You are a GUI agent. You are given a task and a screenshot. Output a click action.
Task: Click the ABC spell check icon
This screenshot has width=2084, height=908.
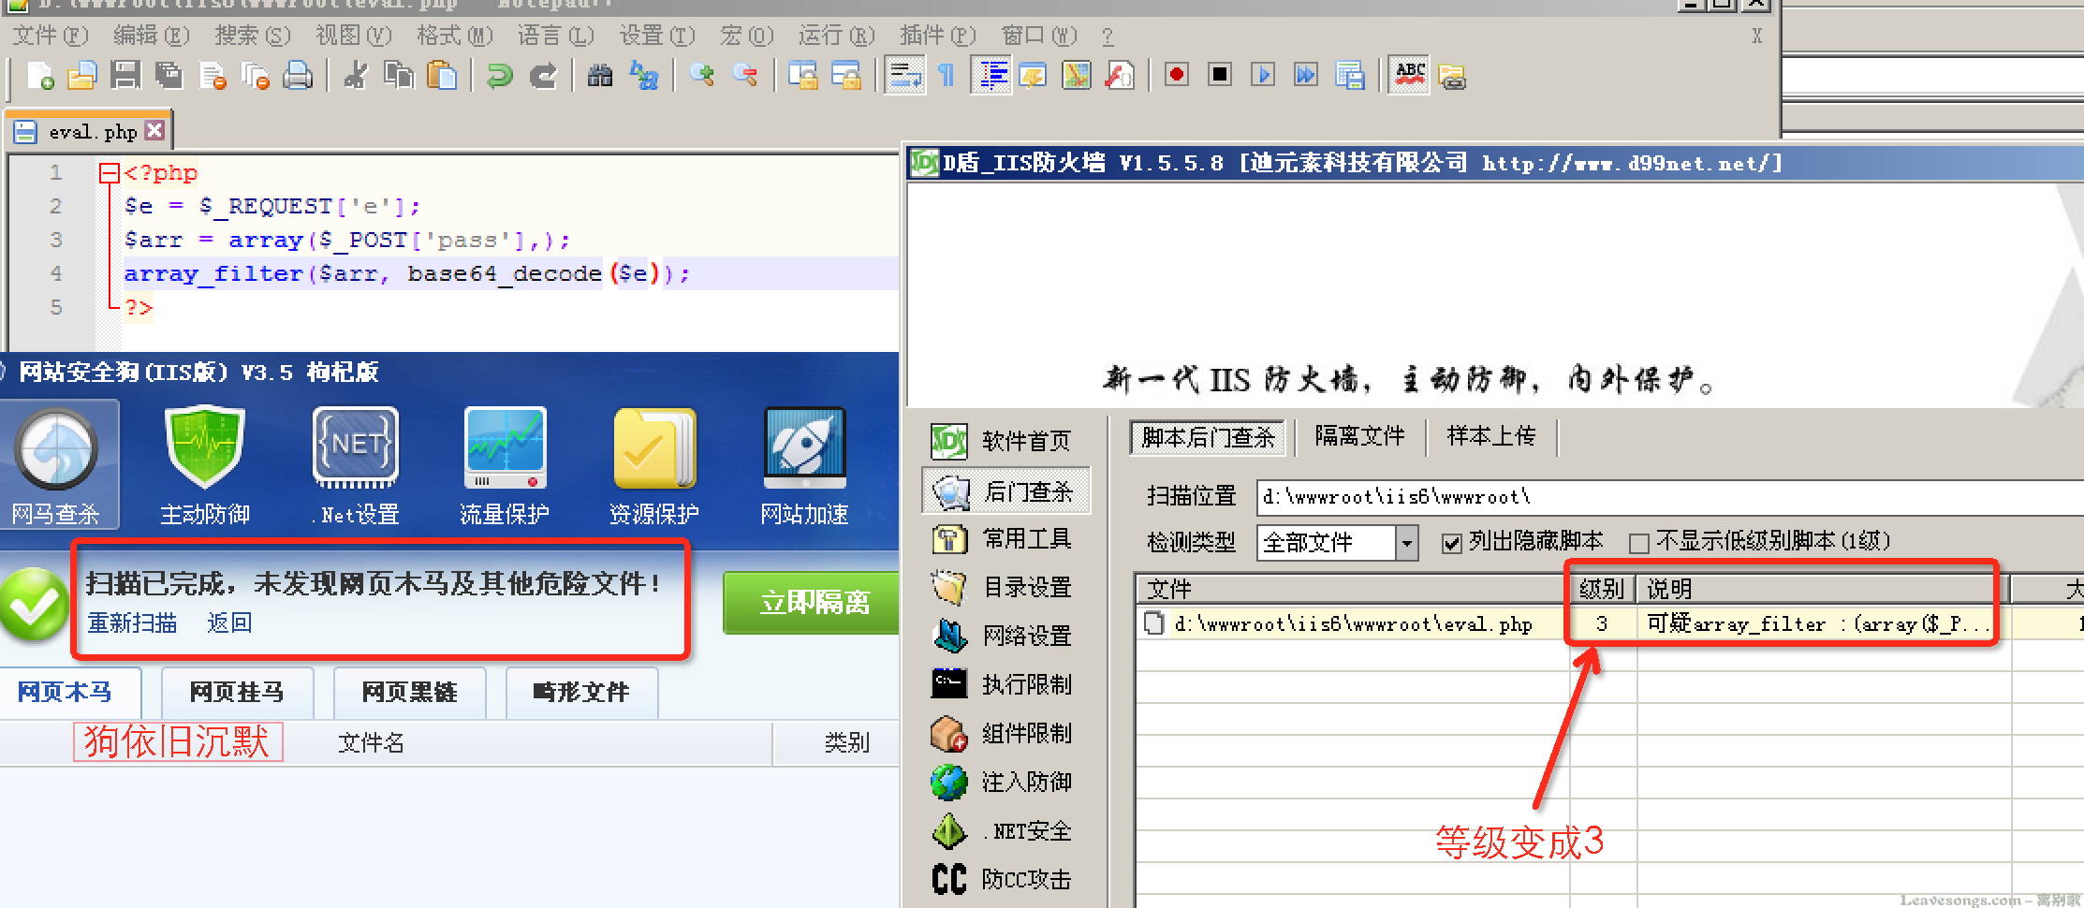[x=1409, y=75]
